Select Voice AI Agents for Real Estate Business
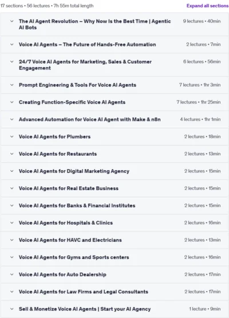This screenshot has height=318, width=229. pos(69,189)
